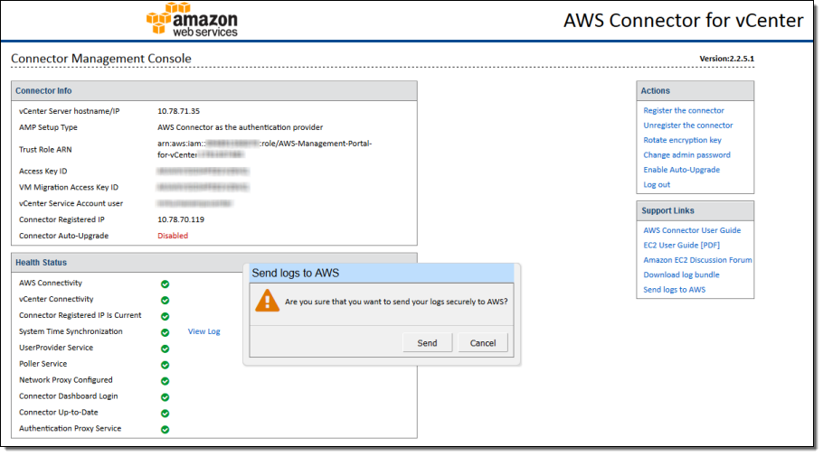Screen dimensions: 823x456
Task: Cancel the Send logs to AWS dialog
Action: (483, 343)
